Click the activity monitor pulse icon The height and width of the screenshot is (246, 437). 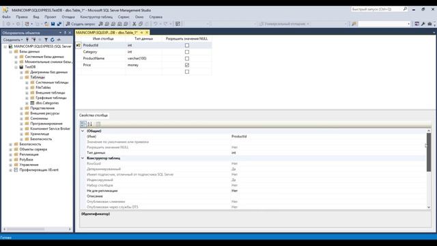[x=59, y=40]
